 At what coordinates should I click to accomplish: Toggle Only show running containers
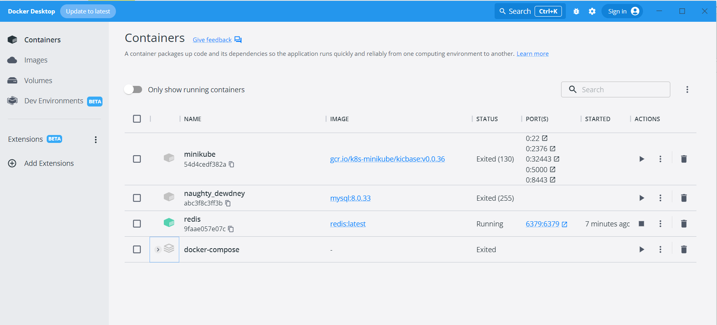[x=133, y=89]
